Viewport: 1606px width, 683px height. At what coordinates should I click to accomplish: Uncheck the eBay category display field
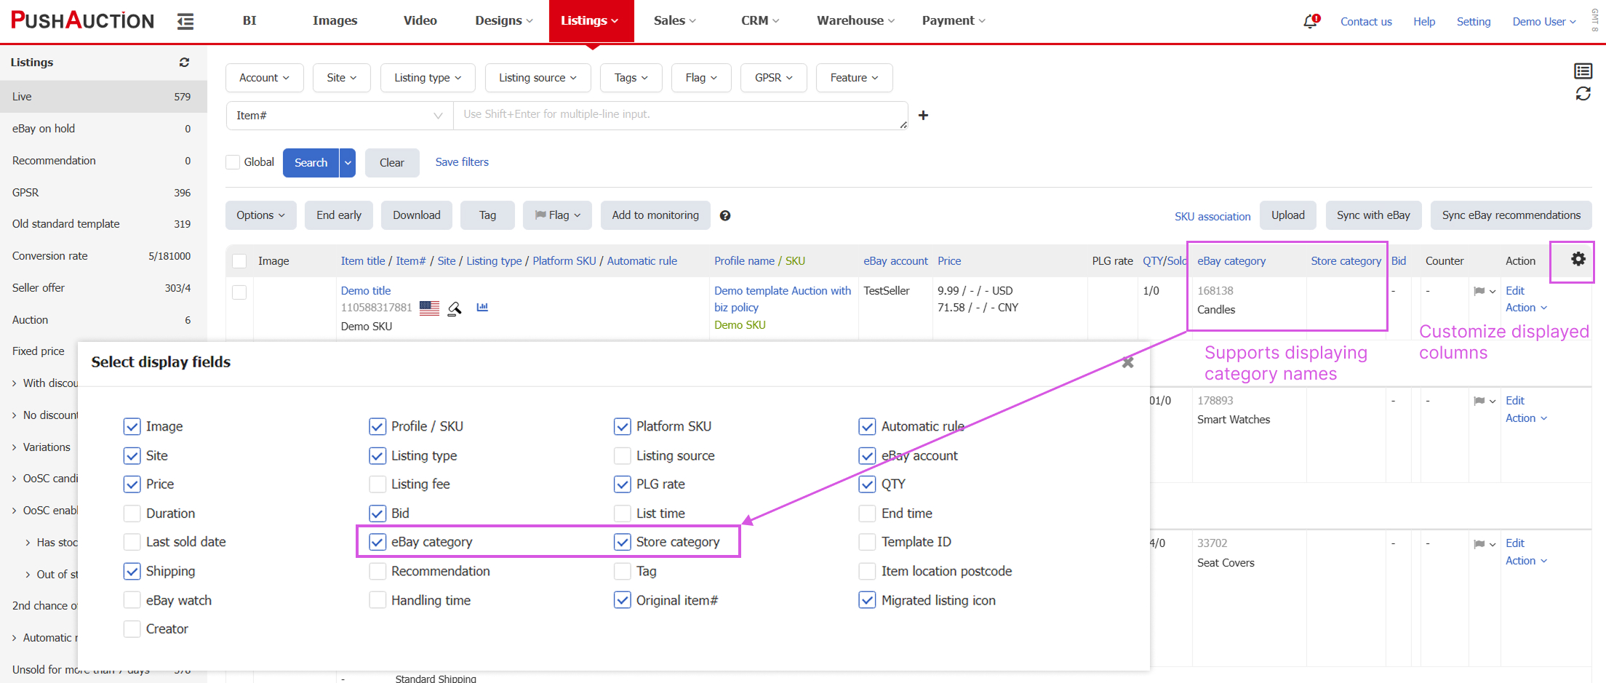click(x=377, y=542)
